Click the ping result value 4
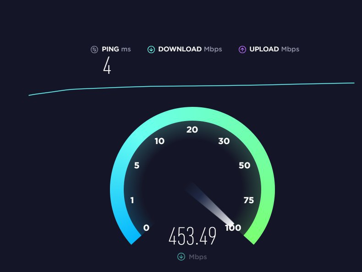362x272 pixels. pos(107,66)
